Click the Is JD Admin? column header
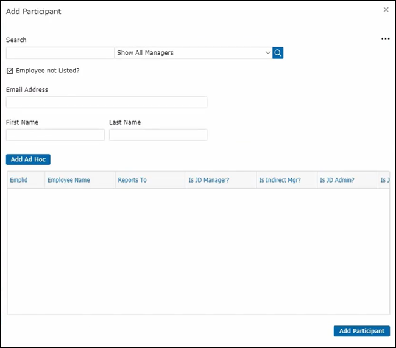The height and width of the screenshot is (348, 396). point(338,180)
